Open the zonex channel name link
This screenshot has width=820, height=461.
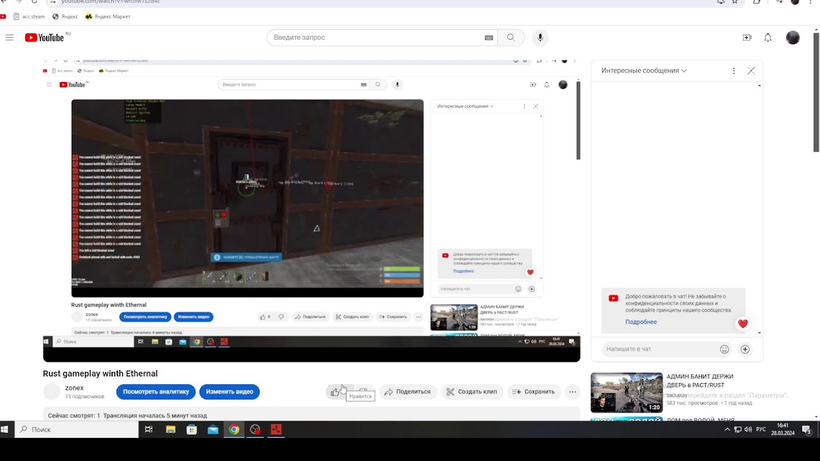tap(74, 388)
